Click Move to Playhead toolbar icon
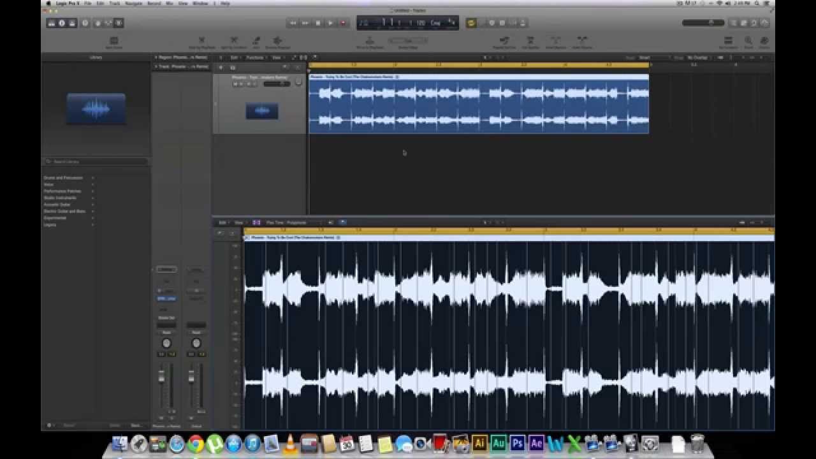This screenshot has width=816, height=459. coord(370,42)
